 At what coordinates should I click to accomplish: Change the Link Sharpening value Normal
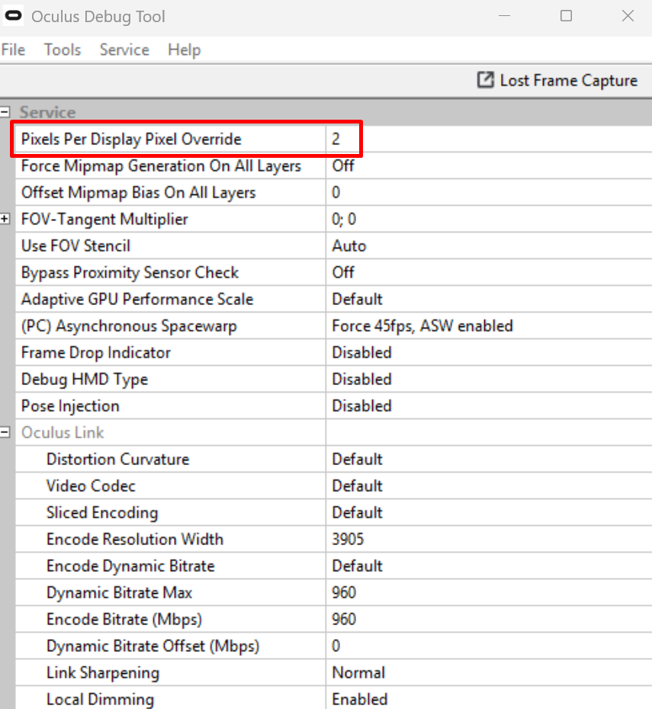[x=488, y=672]
